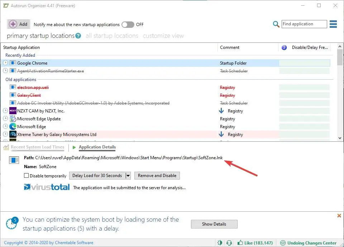Select primary startup locations tab
This screenshot has height=247, width=344.
(40, 36)
